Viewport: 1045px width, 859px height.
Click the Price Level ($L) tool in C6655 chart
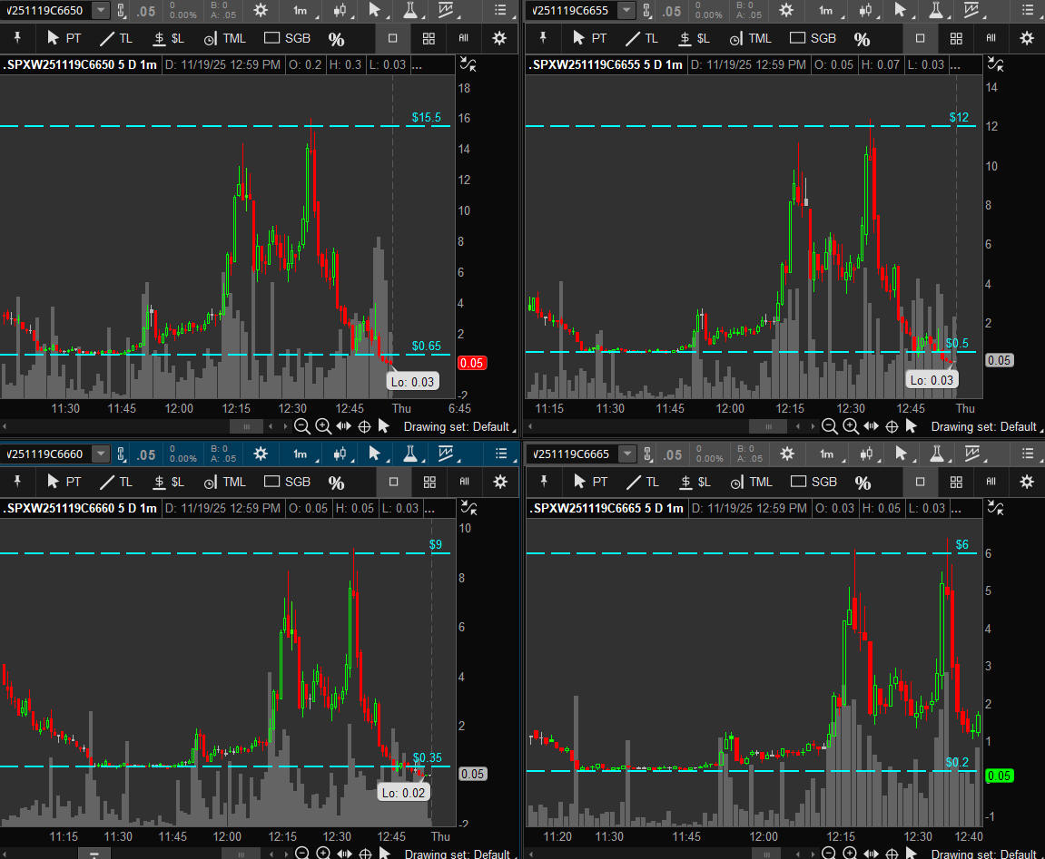(695, 38)
